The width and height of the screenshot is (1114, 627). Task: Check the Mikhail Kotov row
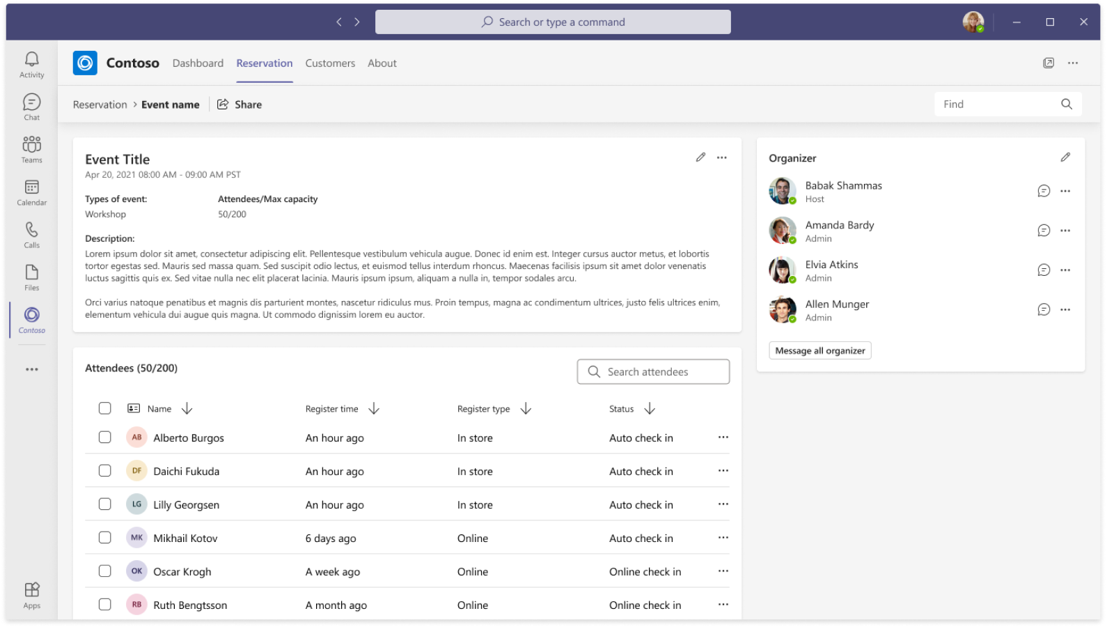pyautogui.click(x=104, y=538)
